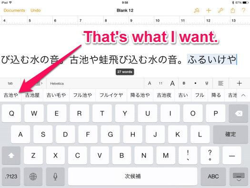Viewport: 250px width, 188px height.
Task: Tap the highlighted ふるいけや text
Action: tap(212, 60)
